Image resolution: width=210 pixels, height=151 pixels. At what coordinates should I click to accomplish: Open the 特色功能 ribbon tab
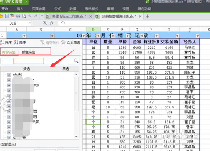(x=144, y=9)
